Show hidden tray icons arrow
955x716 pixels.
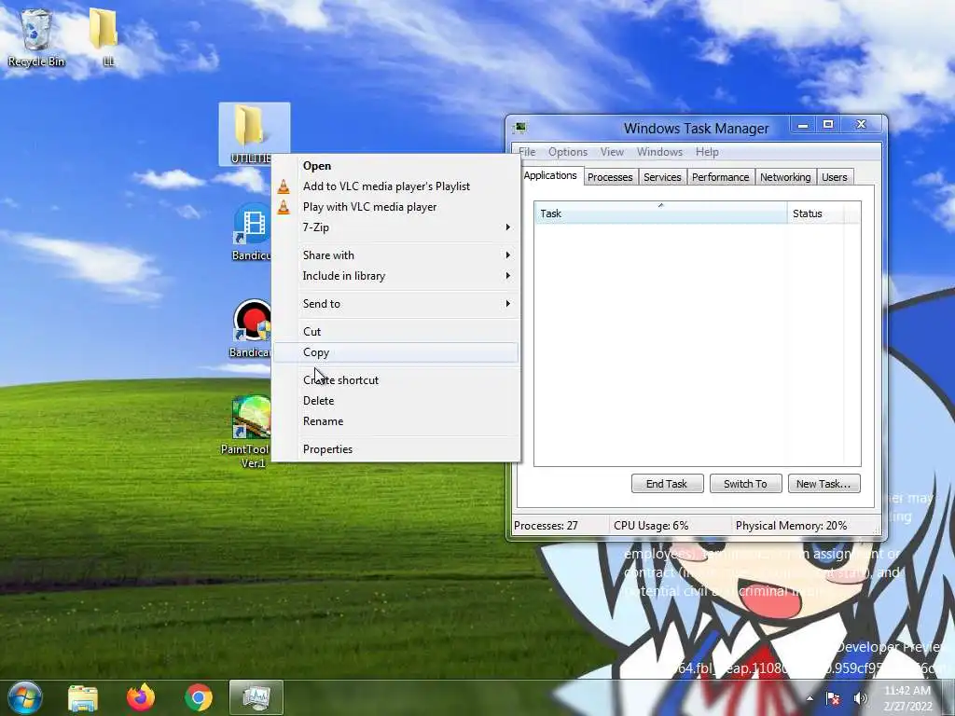[x=810, y=698]
